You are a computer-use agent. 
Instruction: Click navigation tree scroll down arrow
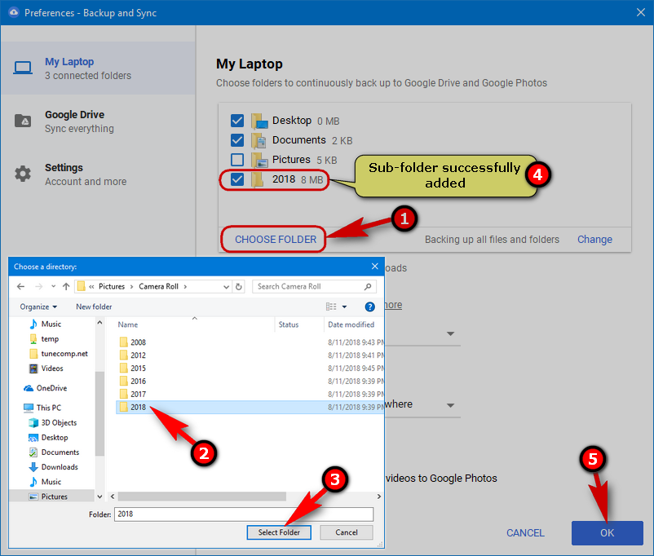(x=99, y=496)
